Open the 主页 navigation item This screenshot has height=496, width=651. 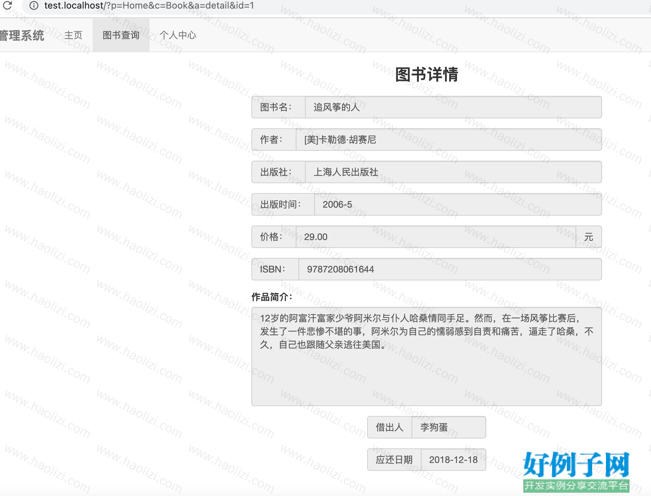(x=73, y=35)
